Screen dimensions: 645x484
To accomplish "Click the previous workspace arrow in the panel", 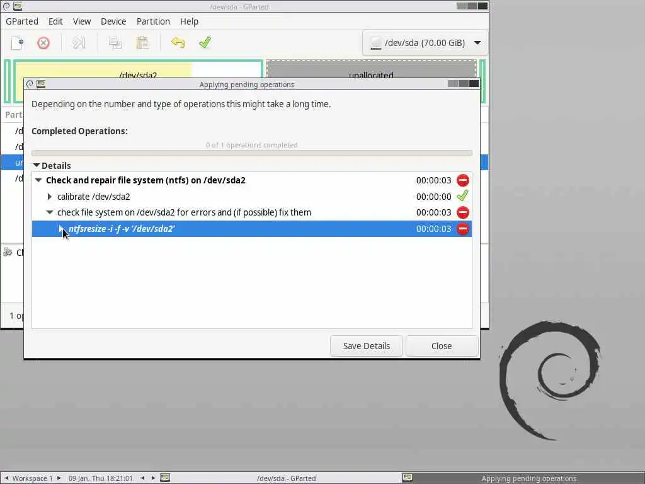I will (6, 478).
